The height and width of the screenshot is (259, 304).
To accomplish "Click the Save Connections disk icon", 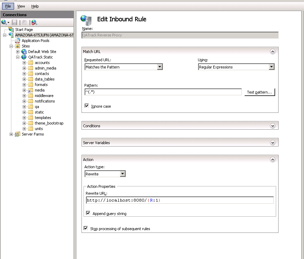I will pos(14,22).
